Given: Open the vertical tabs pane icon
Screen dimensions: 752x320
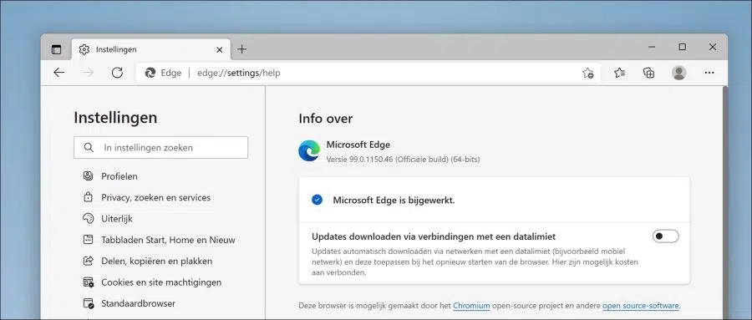Looking at the screenshot, I should 57,49.
